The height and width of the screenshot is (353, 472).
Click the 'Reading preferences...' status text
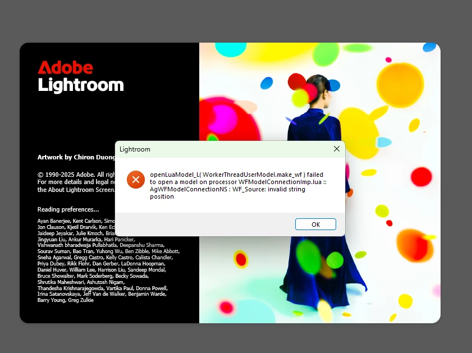point(68,209)
